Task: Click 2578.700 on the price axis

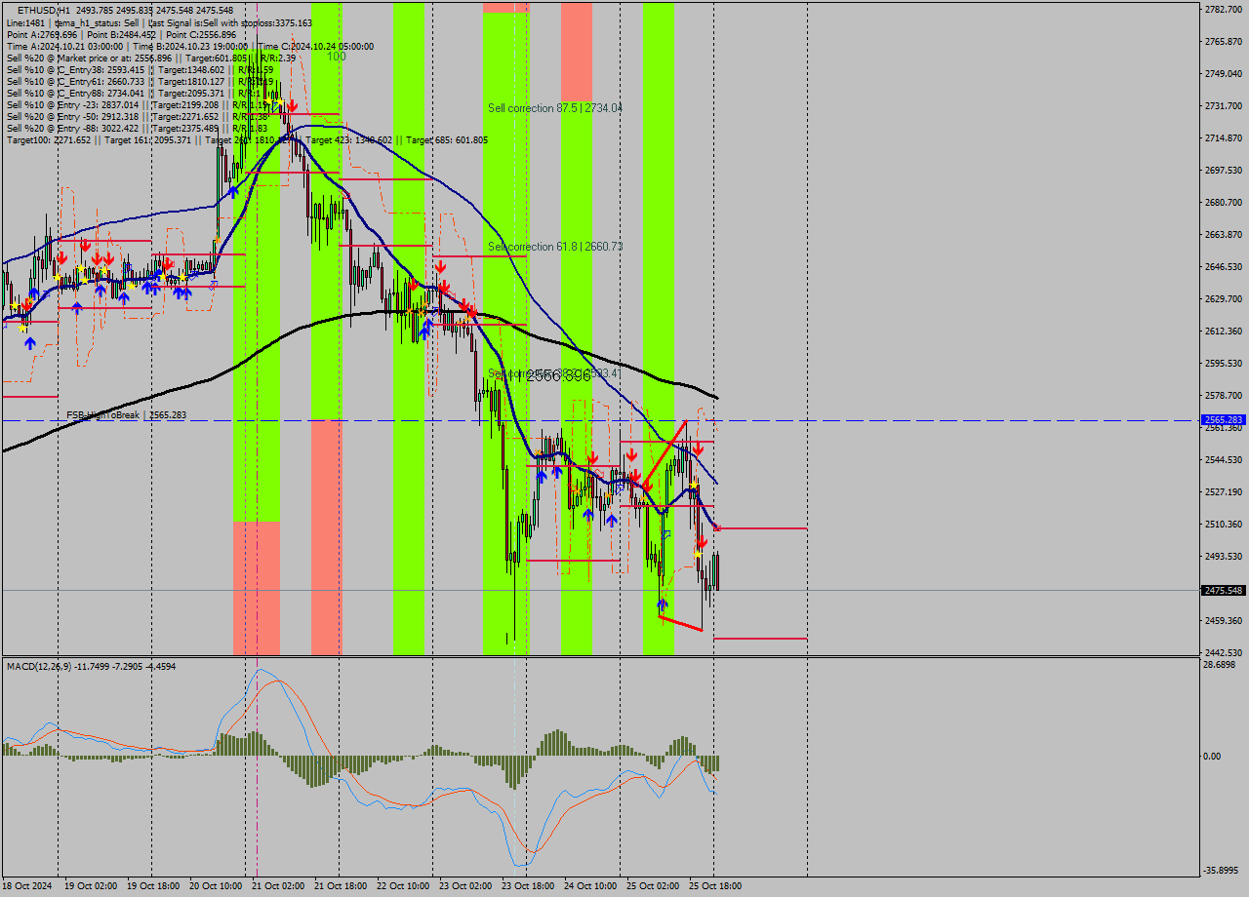Action: click(1223, 395)
